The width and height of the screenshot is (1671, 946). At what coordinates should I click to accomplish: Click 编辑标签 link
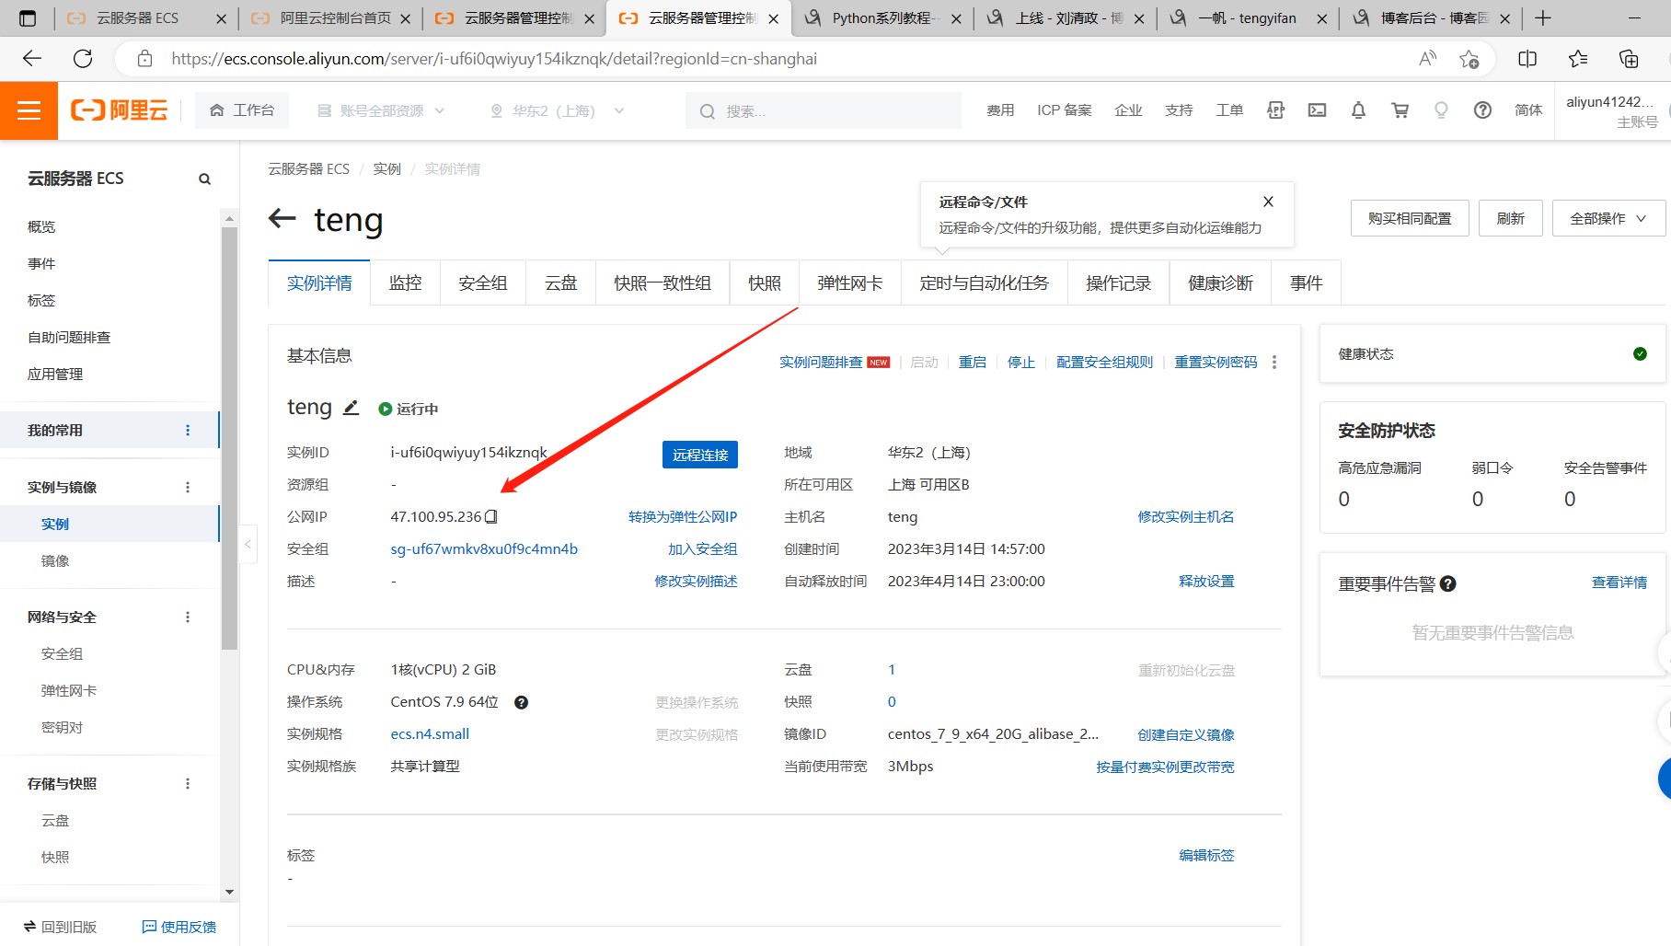(x=1206, y=856)
